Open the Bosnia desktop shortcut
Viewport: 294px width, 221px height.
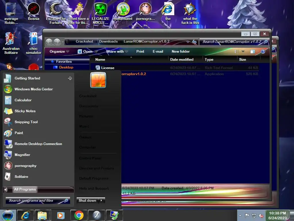pyautogui.click(x=34, y=12)
